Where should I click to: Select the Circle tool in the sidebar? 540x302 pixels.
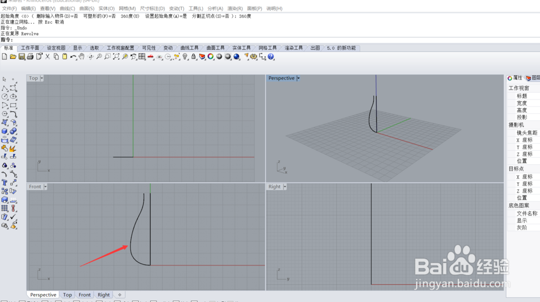[5, 97]
